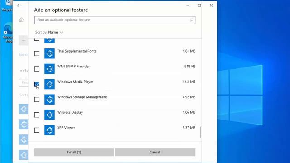Click the 3.37 MB size value
This screenshot has height=163, width=290.
(x=189, y=128)
